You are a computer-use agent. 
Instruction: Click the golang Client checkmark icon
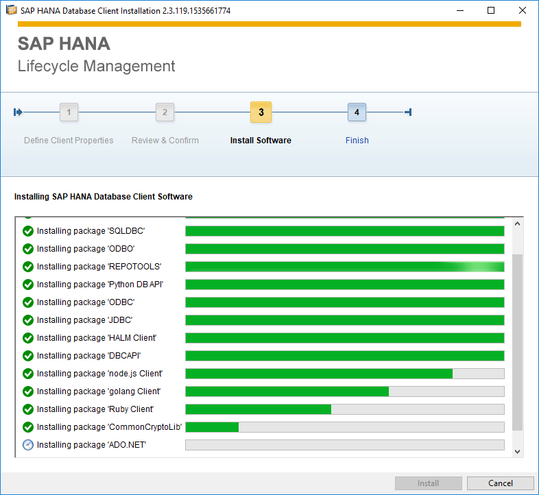[28, 391]
